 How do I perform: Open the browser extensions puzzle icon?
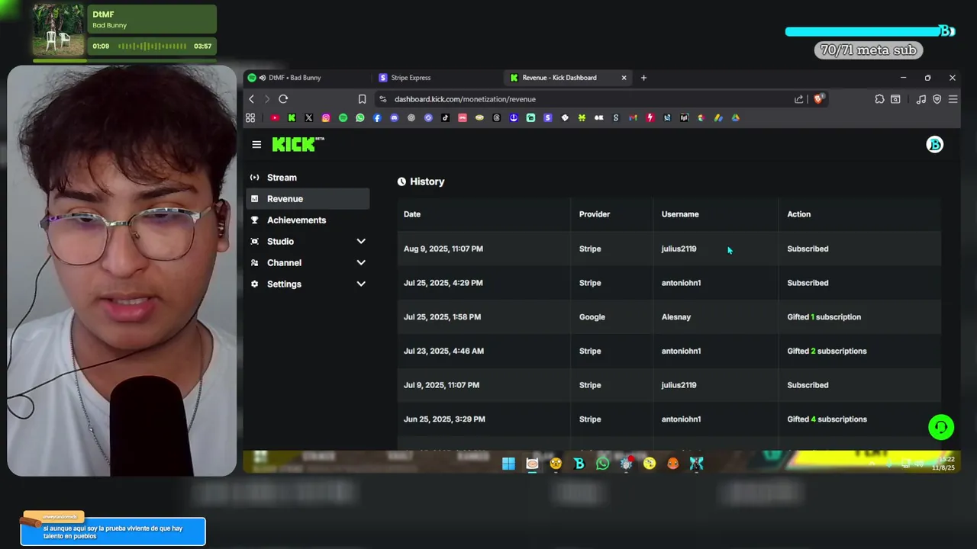tap(879, 99)
